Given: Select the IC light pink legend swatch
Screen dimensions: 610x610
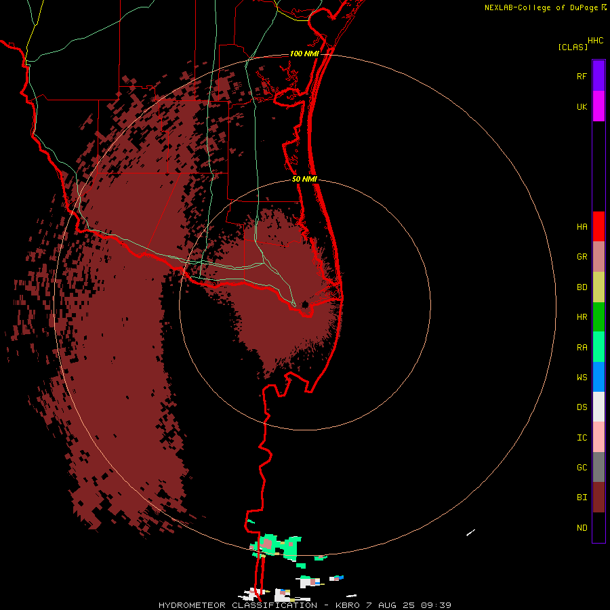Looking at the screenshot, I should pyautogui.click(x=598, y=437).
